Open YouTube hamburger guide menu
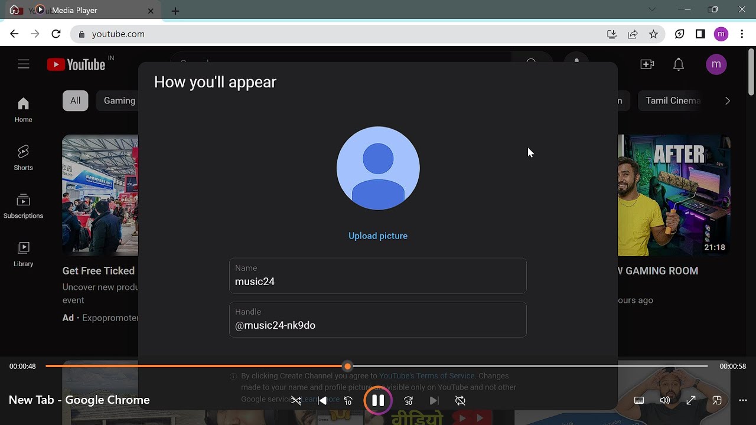Viewport: 756px width, 425px height. click(x=23, y=64)
